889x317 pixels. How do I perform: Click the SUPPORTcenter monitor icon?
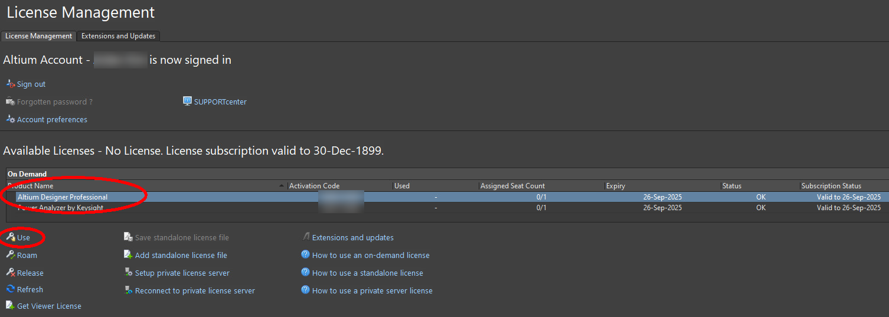[188, 102]
